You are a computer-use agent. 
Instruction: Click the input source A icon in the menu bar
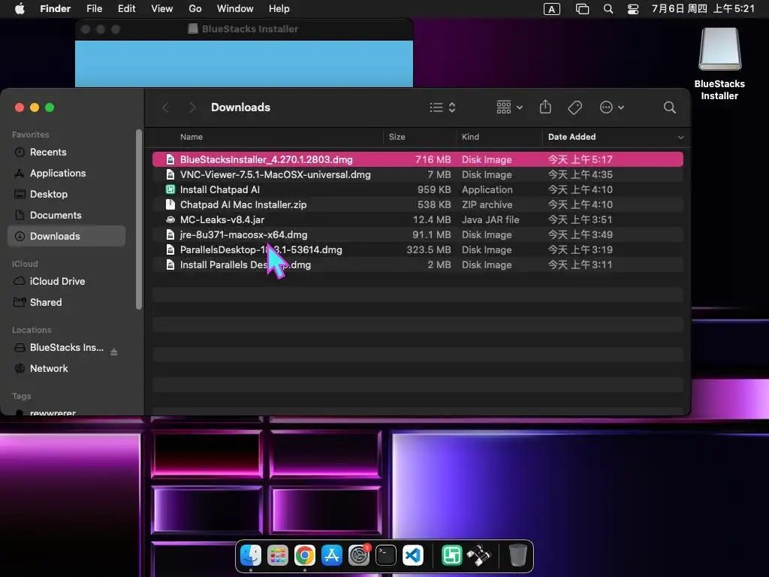click(552, 9)
